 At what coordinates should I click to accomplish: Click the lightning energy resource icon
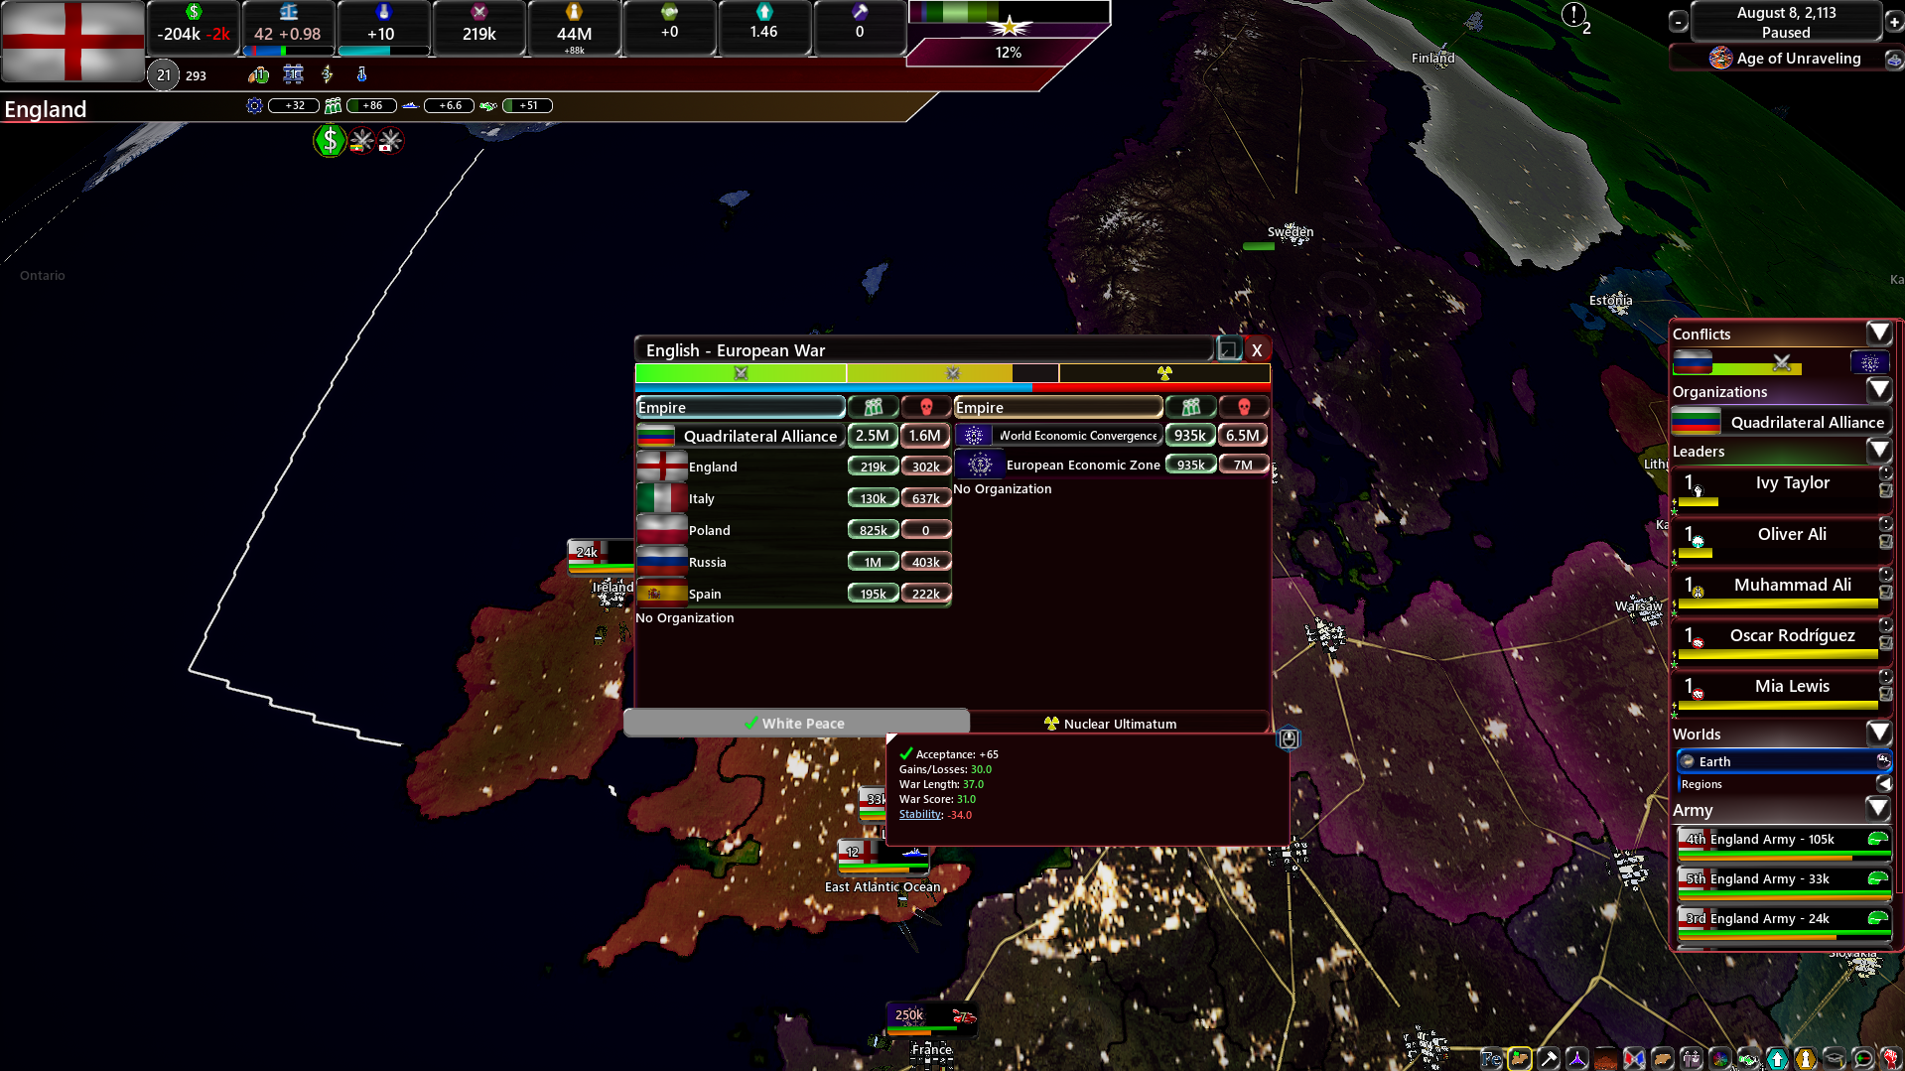328,74
